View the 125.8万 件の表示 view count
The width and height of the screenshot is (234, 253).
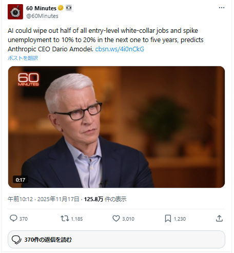pyautogui.click(x=105, y=199)
